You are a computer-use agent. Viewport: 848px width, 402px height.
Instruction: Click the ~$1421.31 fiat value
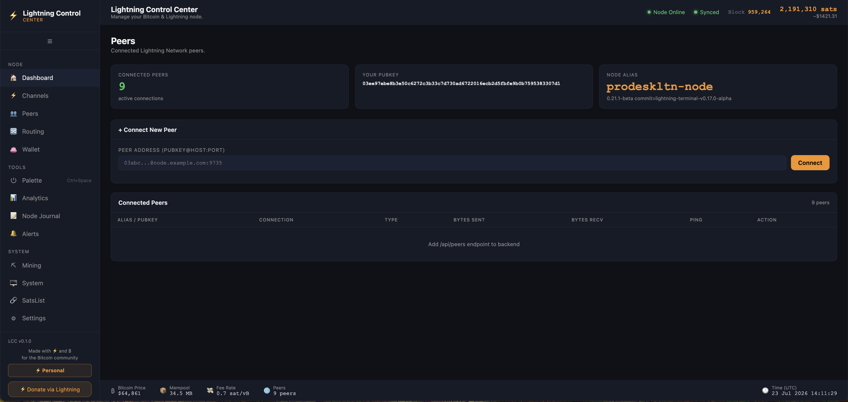tap(825, 16)
